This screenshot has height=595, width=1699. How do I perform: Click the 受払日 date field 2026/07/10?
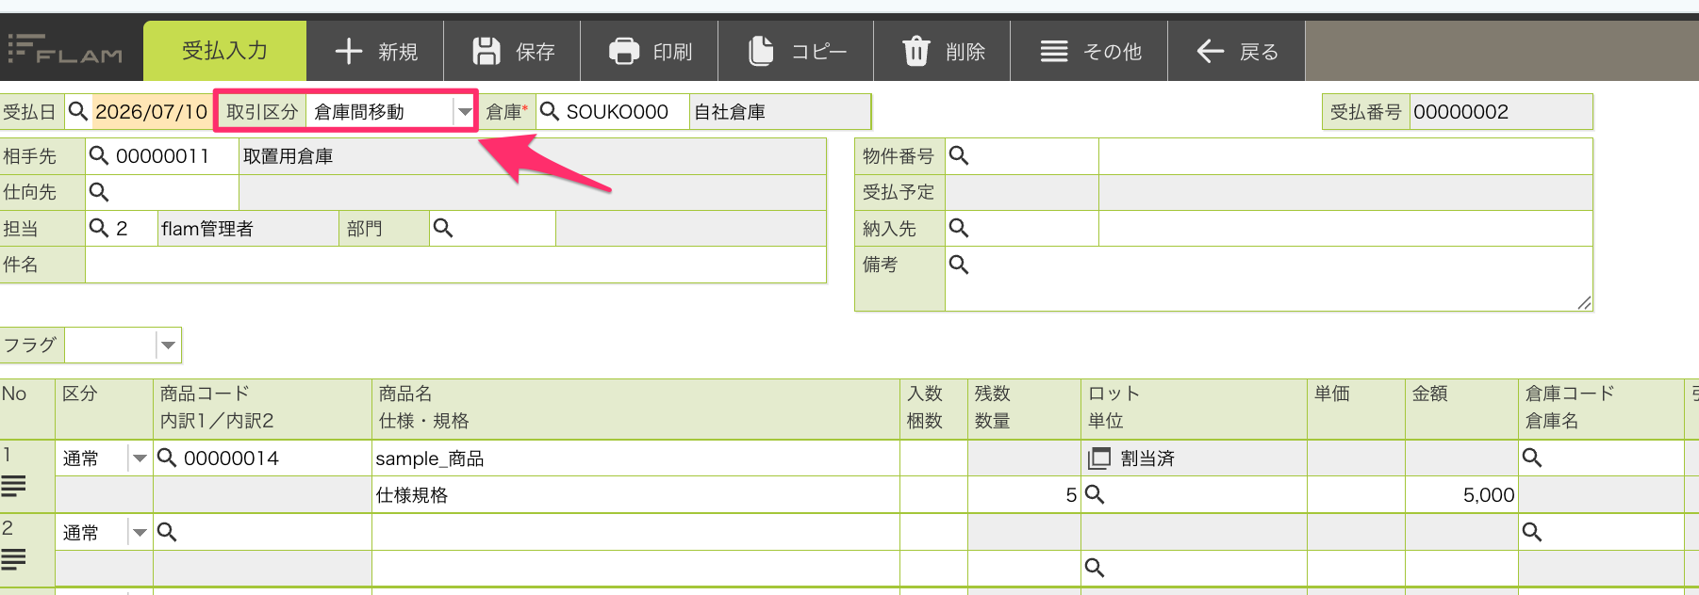[151, 112]
